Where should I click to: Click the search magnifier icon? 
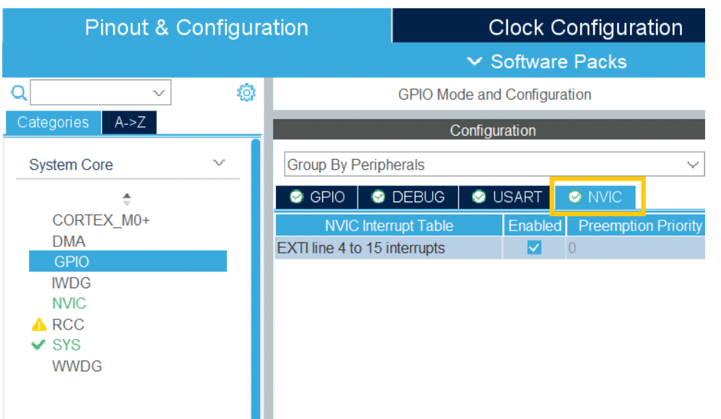tap(19, 92)
